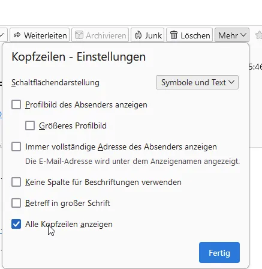Tick the 'Betreff in großer Schrift' checkbox
This screenshot has height=269, width=262.
coord(16,203)
